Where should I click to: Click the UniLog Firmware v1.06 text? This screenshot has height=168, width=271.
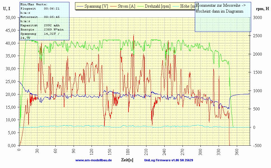pyautogui.click(x=168, y=160)
